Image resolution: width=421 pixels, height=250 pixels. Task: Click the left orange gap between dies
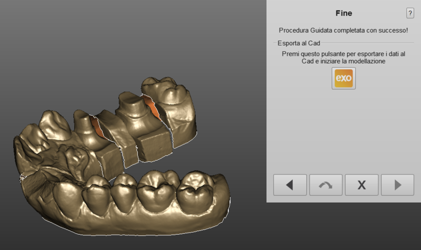point(96,125)
